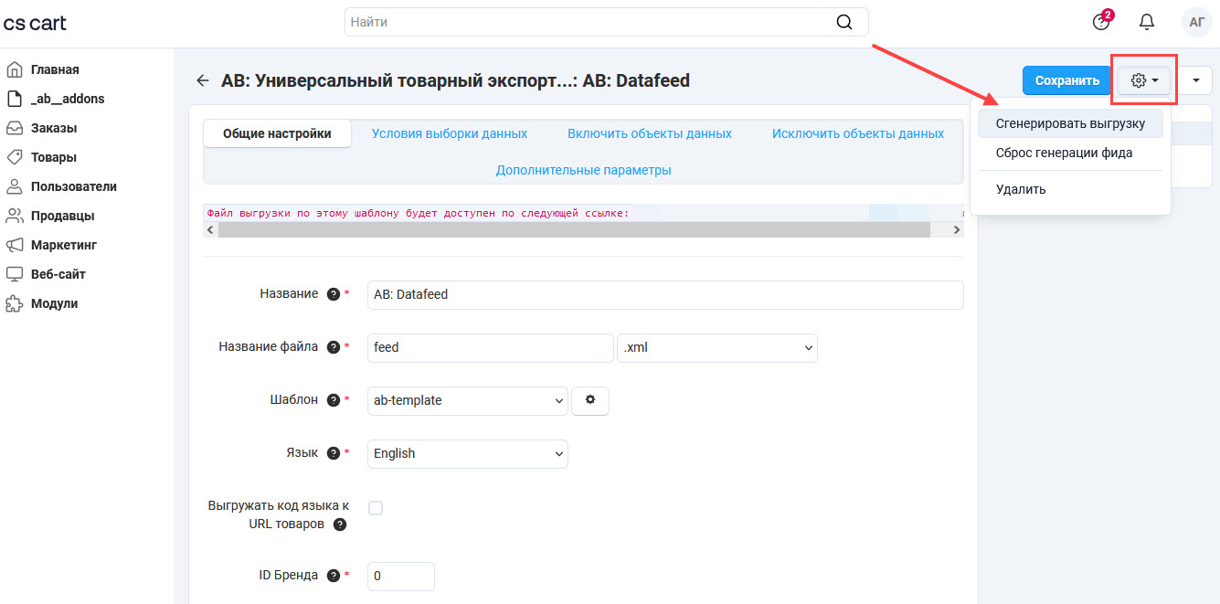Screen dimensions: 1220x604
Task: Click the Модули puzzle icon
Action: click(15, 303)
